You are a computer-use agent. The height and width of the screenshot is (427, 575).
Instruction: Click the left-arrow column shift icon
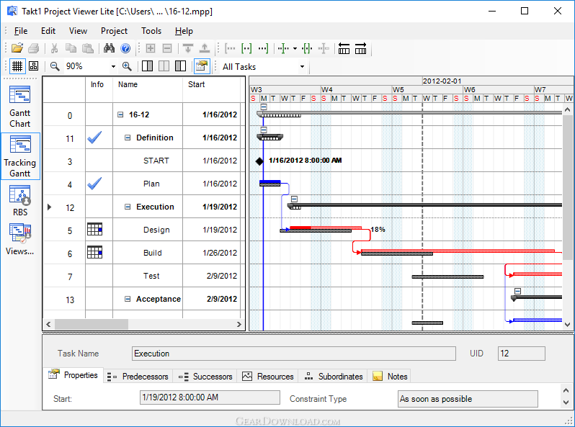(344, 48)
